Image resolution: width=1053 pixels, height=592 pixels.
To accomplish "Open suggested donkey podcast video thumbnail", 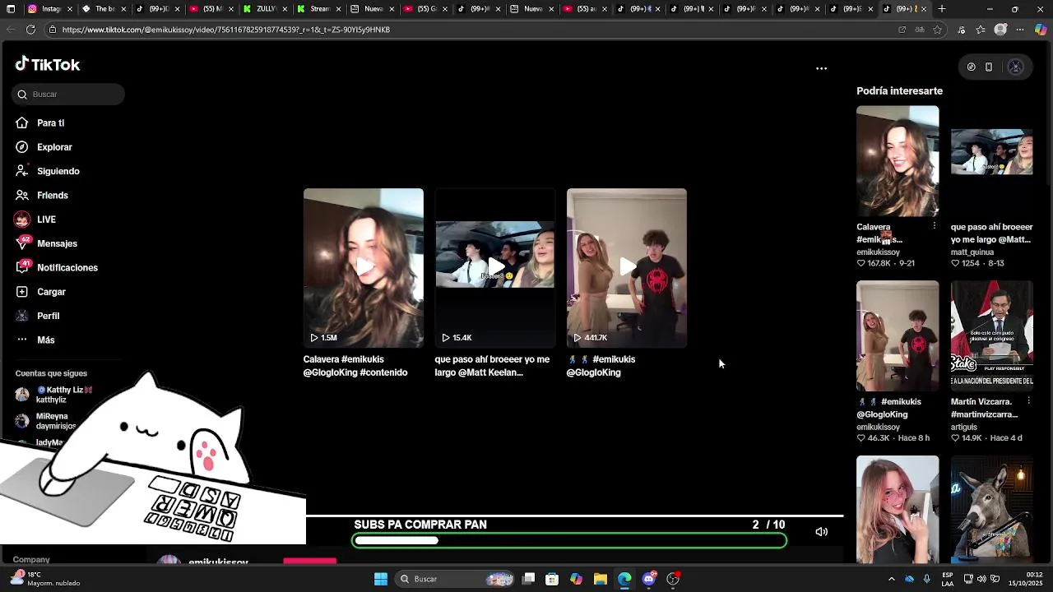I will (992, 510).
